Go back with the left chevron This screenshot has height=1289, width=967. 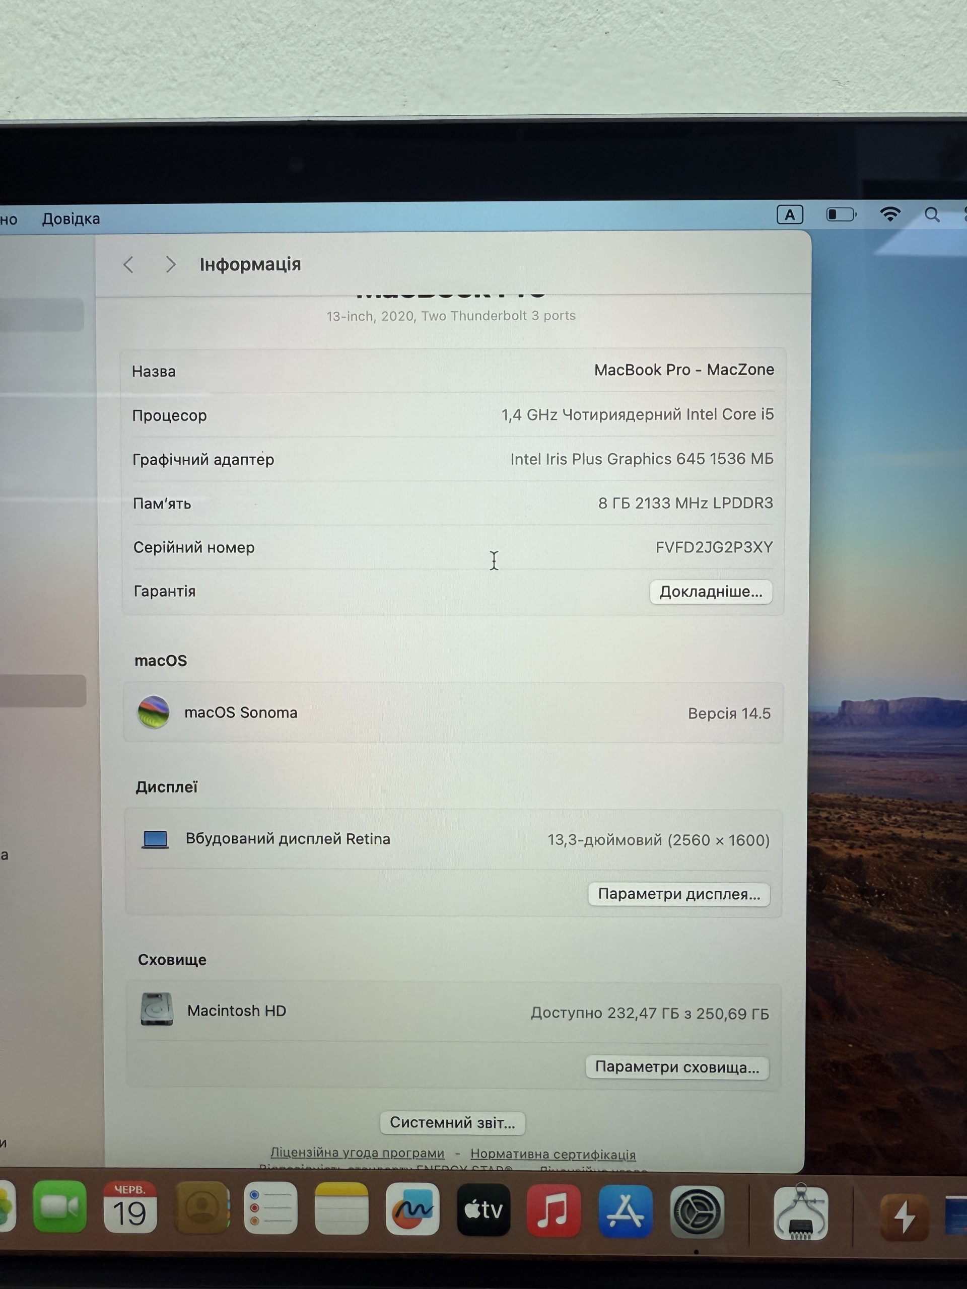pos(129,264)
